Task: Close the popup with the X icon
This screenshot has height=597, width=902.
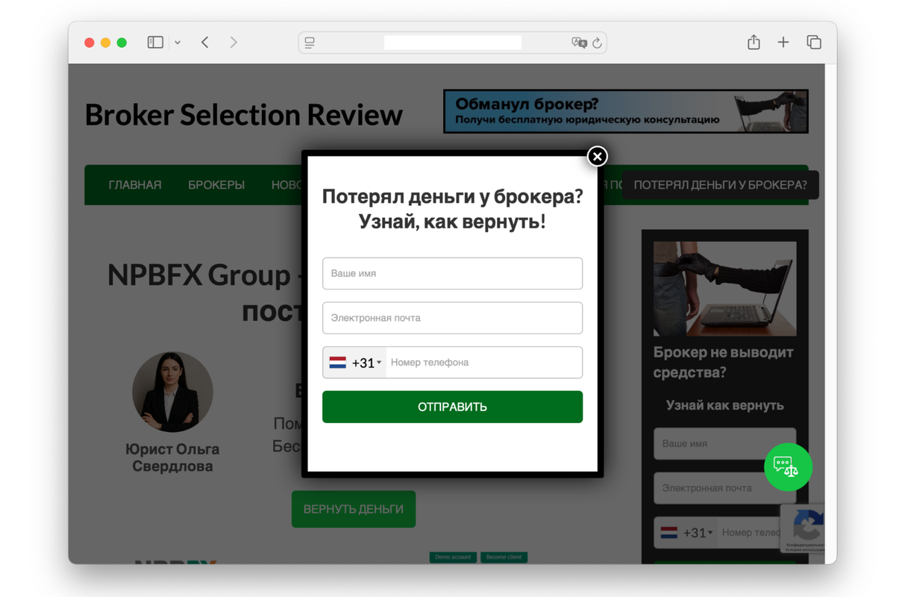Action: [597, 156]
